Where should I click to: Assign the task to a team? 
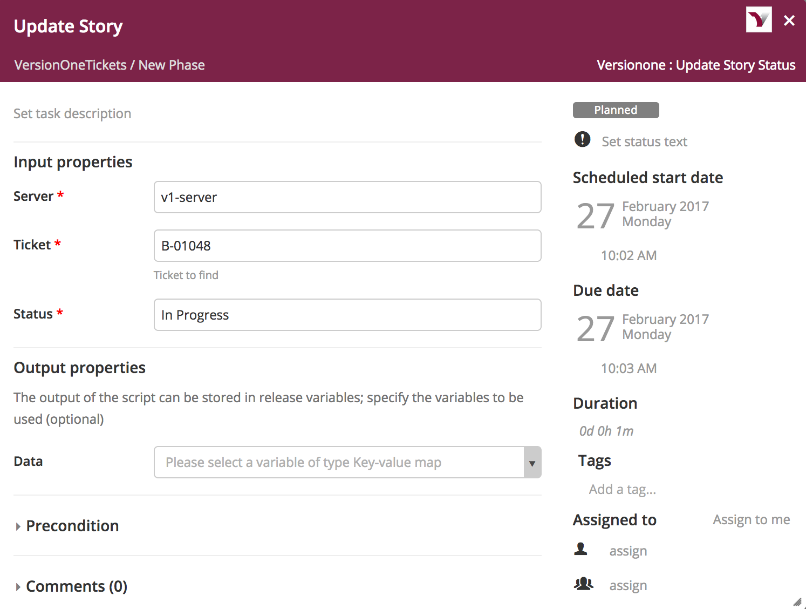pos(628,585)
